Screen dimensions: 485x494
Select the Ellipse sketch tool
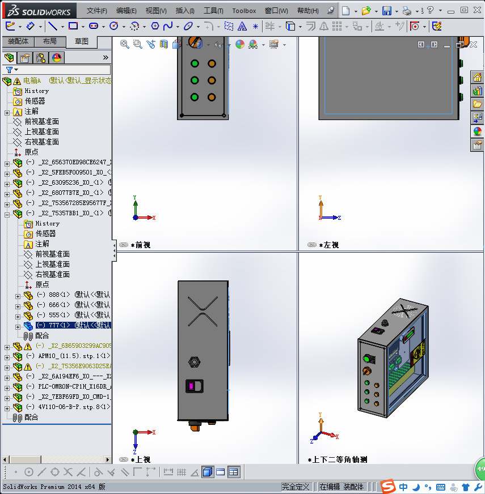pos(188,26)
